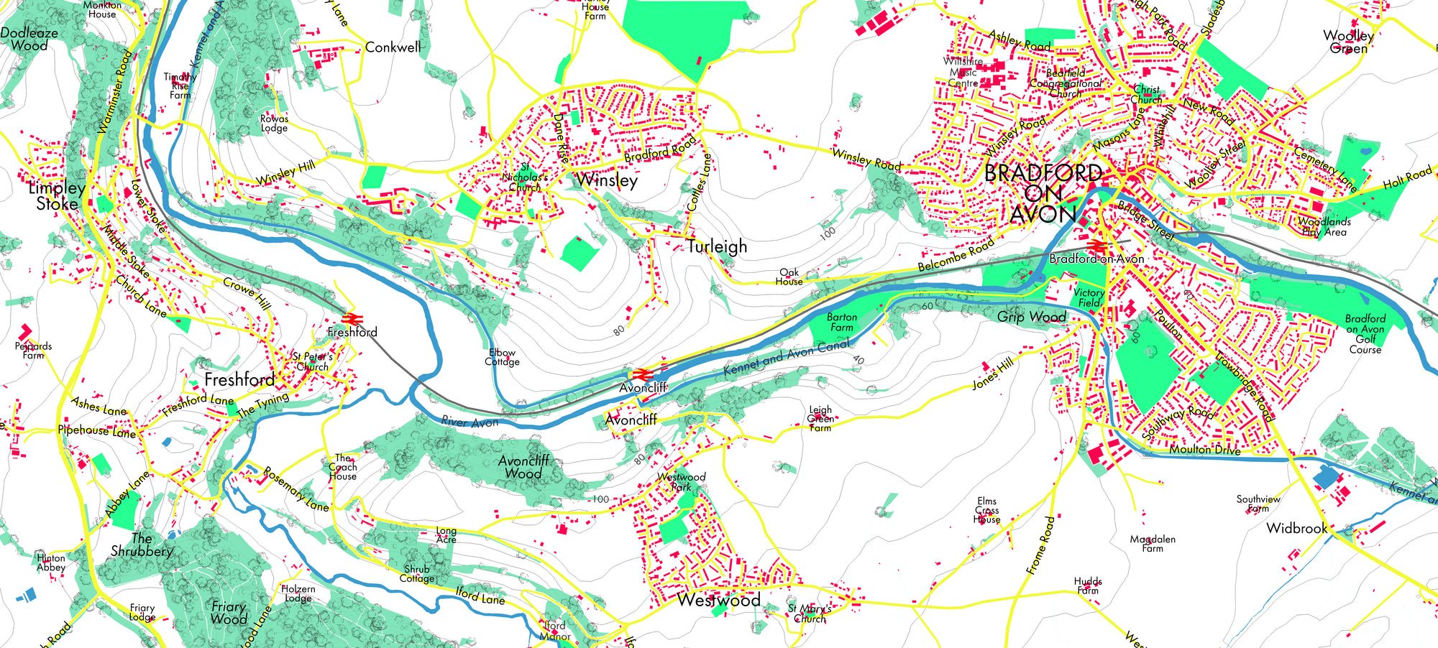Click the Kennet and Avon Canal label
The height and width of the screenshot is (648, 1438).
pos(787,357)
